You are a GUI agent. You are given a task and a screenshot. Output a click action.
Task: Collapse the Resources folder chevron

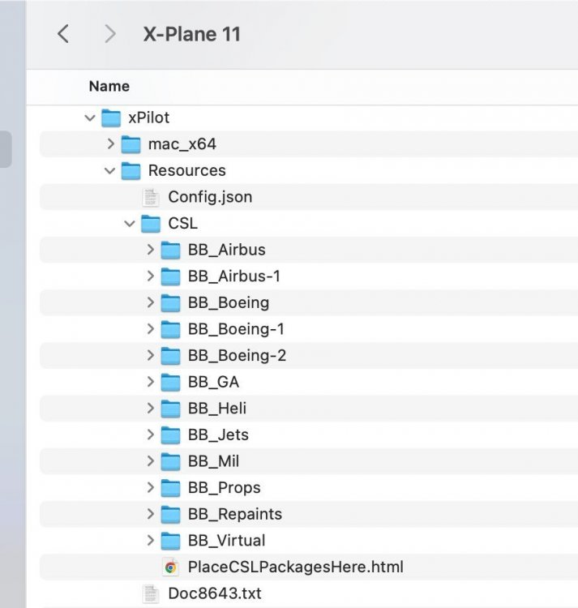[109, 170]
